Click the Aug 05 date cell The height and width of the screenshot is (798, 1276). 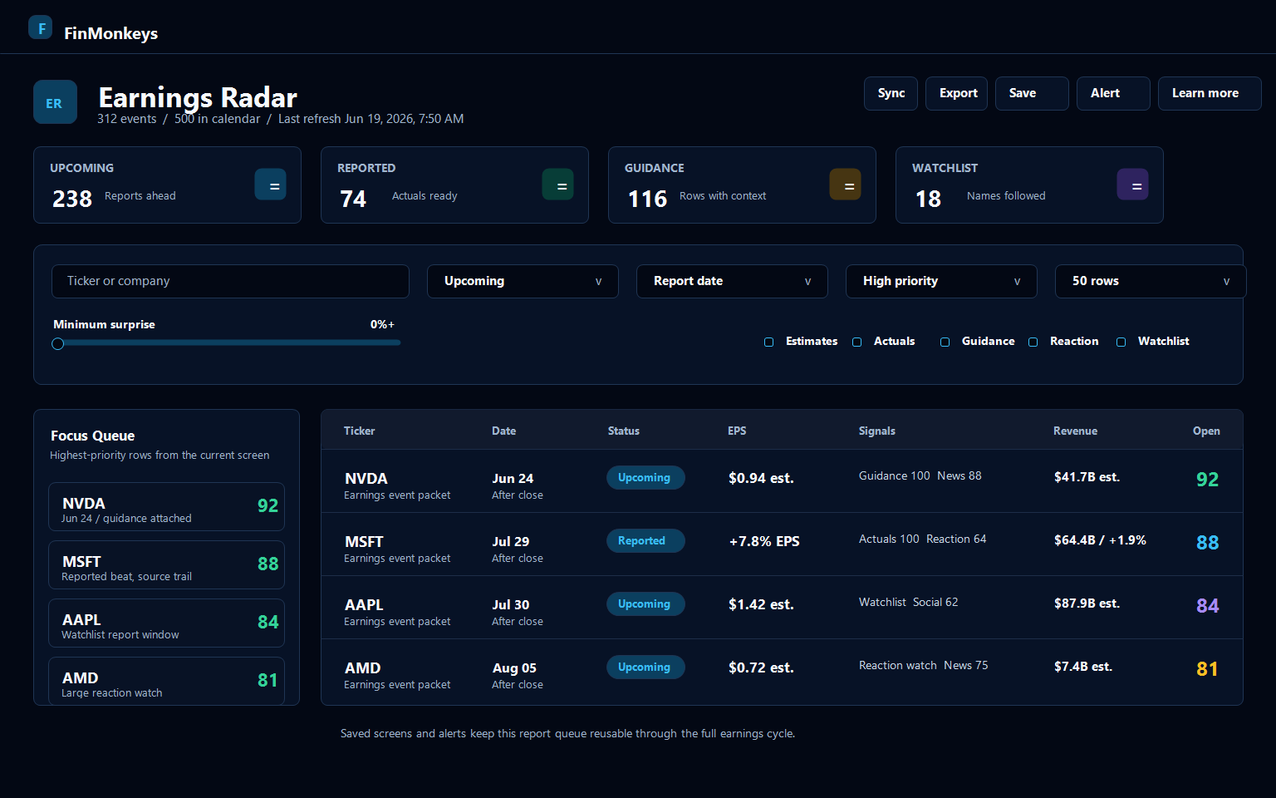tap(514, 668)
